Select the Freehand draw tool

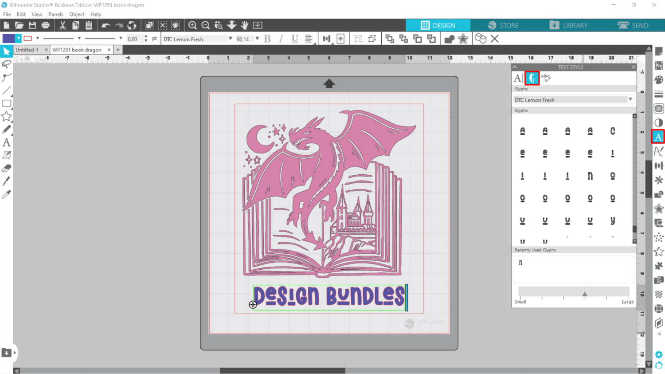coord(6,130)
